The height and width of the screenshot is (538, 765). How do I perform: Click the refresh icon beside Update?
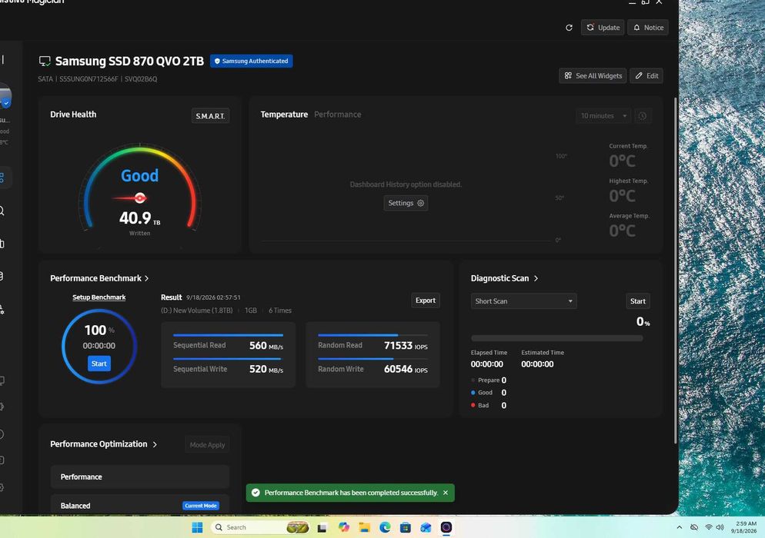coord(569,28)
